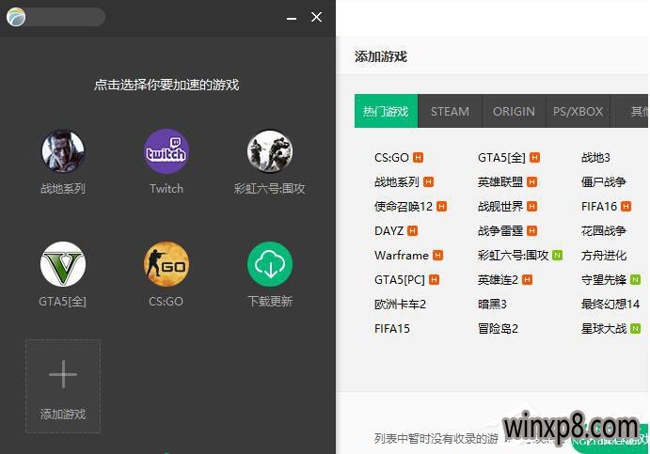Close the accelerator window
Image resolution: width=650 pixels, height=454 pixels.
pos(316,17)
